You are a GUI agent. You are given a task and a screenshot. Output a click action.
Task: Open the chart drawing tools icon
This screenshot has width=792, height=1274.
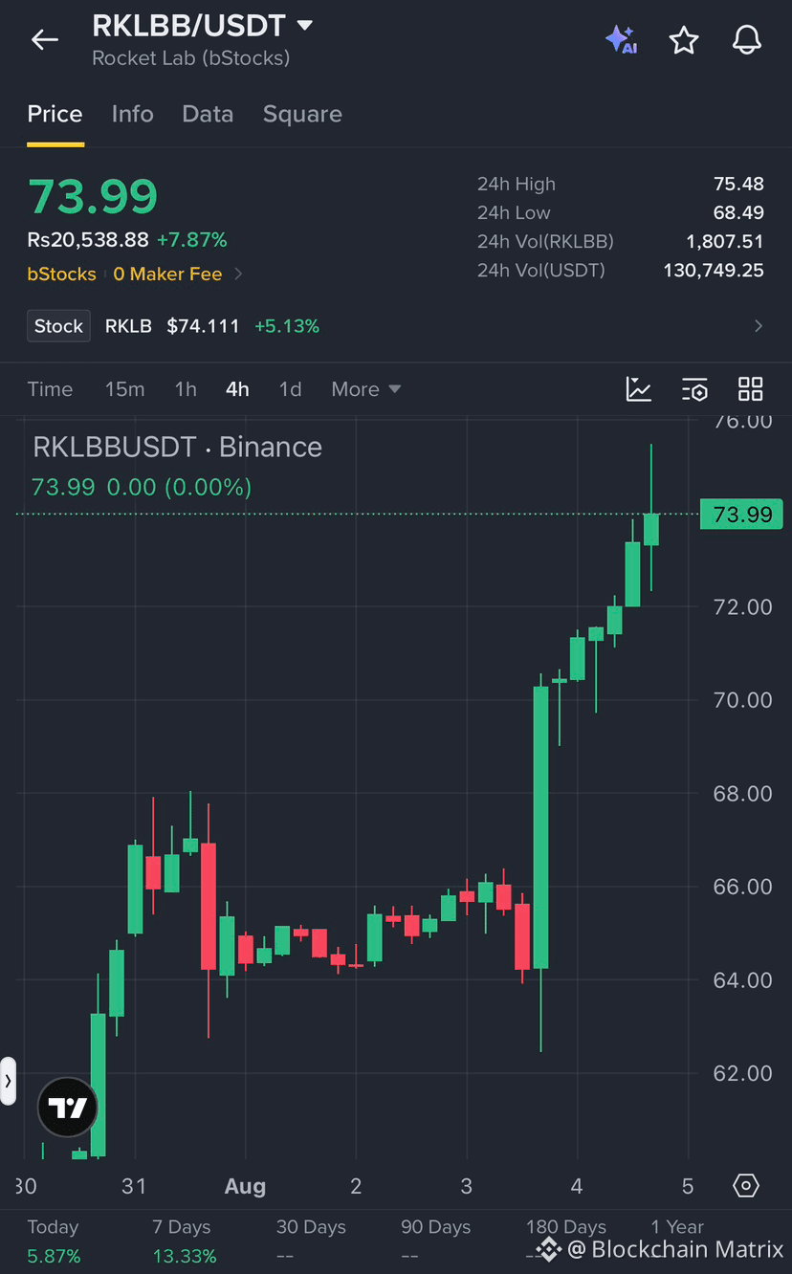pyautogui.click(x=639, y=389)
